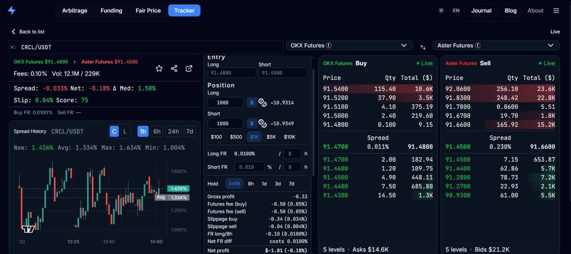571x254 pixels.
Task: Click the Short FR hours field
Action: [x=293, y=167]
